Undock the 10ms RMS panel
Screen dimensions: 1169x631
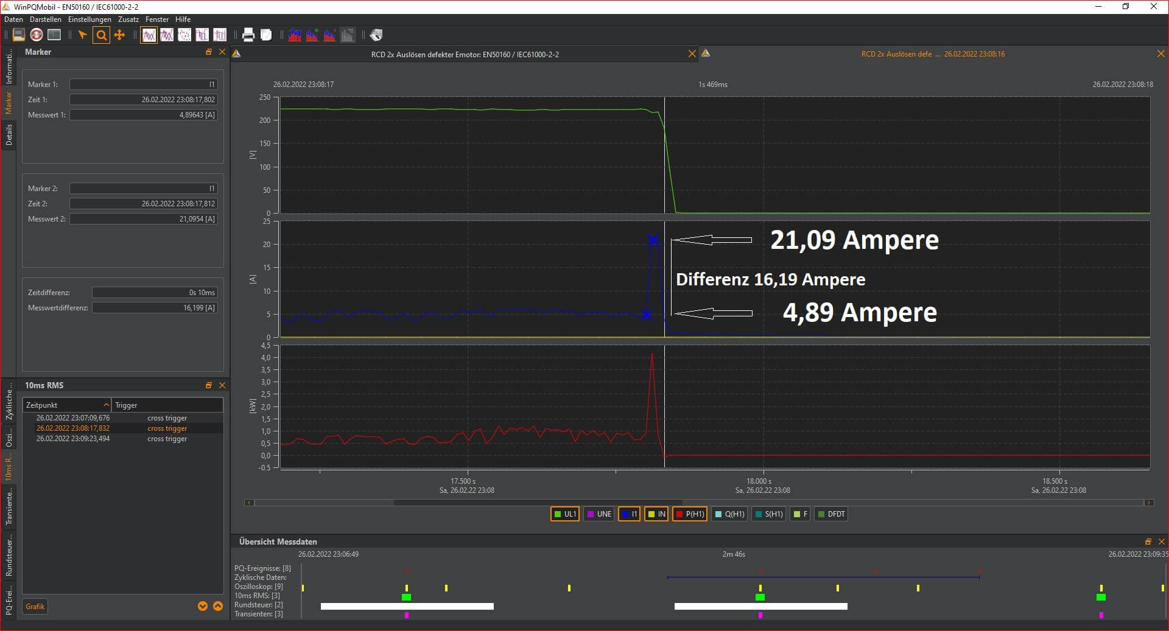click(209, 386)
